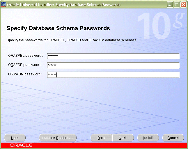188x149 pixels.
Task: Close the Oracle Universal Installer window
Action: click(183, 5)
